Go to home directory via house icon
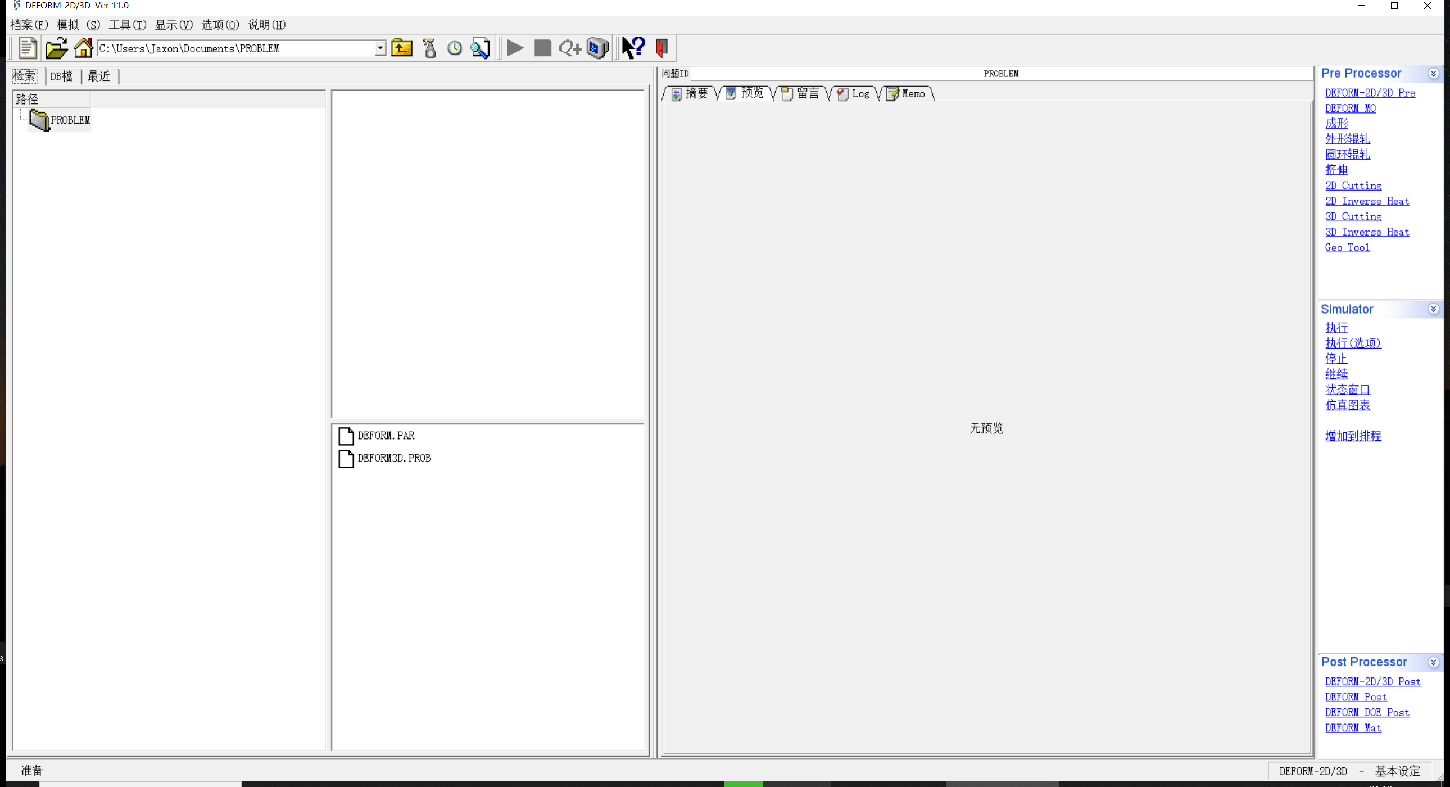Screen dimensions: 1450x787 pos(83,48)
